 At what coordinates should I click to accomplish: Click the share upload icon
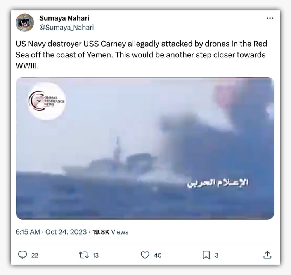267,255
